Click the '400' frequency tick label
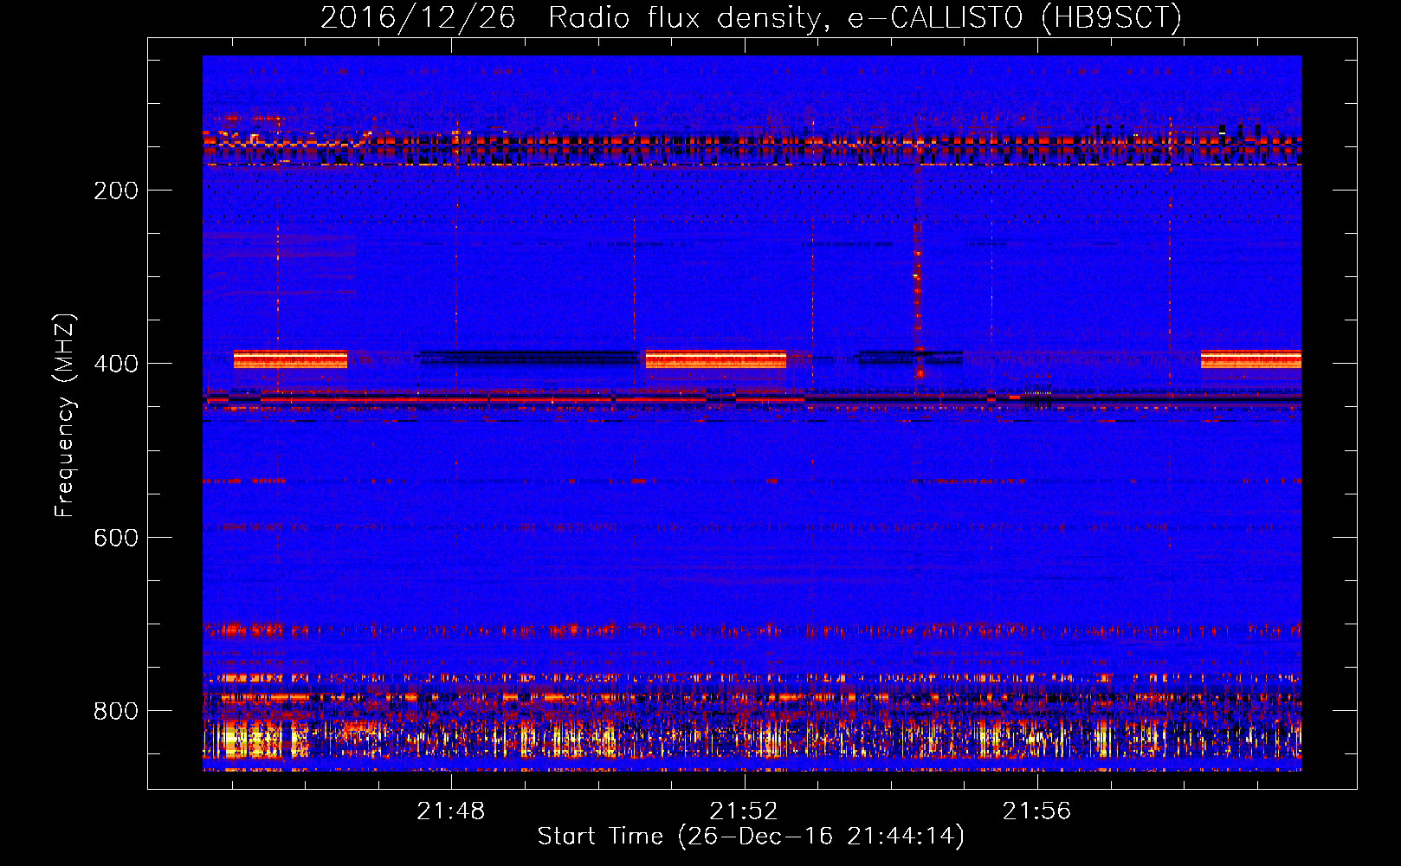 pyautogui.click(x=116, y=364)
